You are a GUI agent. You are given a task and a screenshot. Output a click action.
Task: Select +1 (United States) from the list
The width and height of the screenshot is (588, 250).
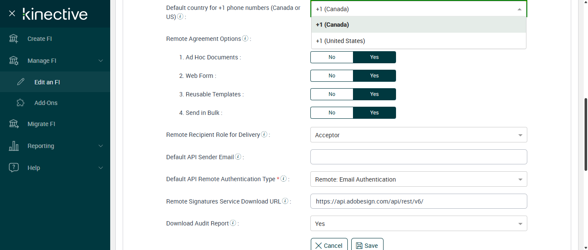(340, 41)
